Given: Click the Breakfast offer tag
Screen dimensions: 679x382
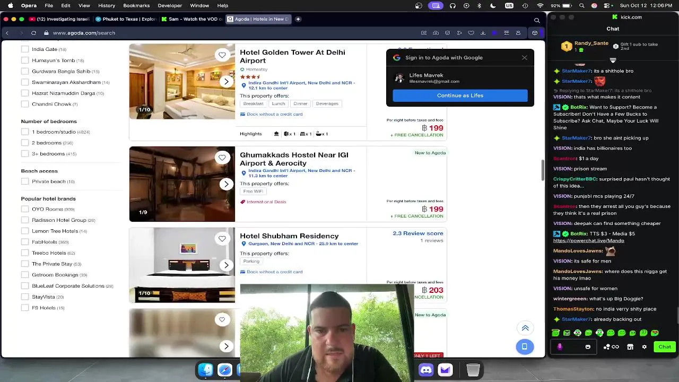Looking at the screenshot, I should tap(253, 103).
